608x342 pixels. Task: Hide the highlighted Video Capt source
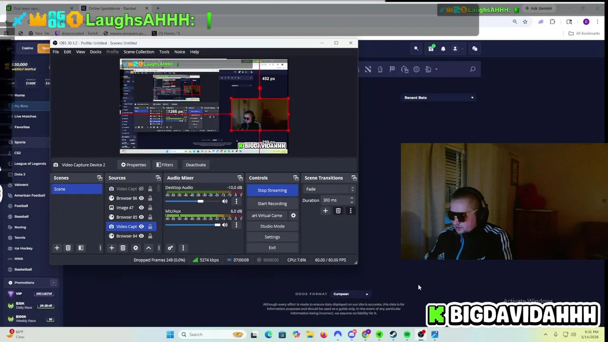pos(141,227)
